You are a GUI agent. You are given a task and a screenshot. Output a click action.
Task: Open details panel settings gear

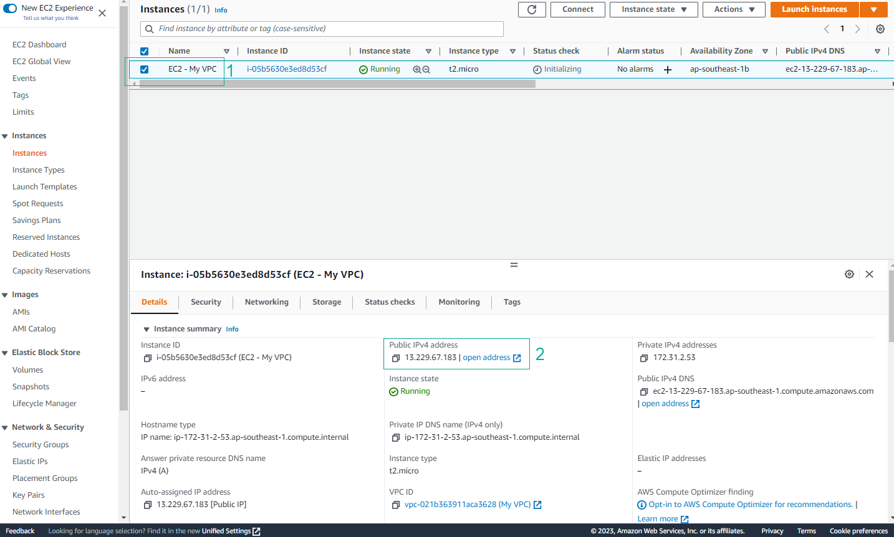(x=849, y=274)
